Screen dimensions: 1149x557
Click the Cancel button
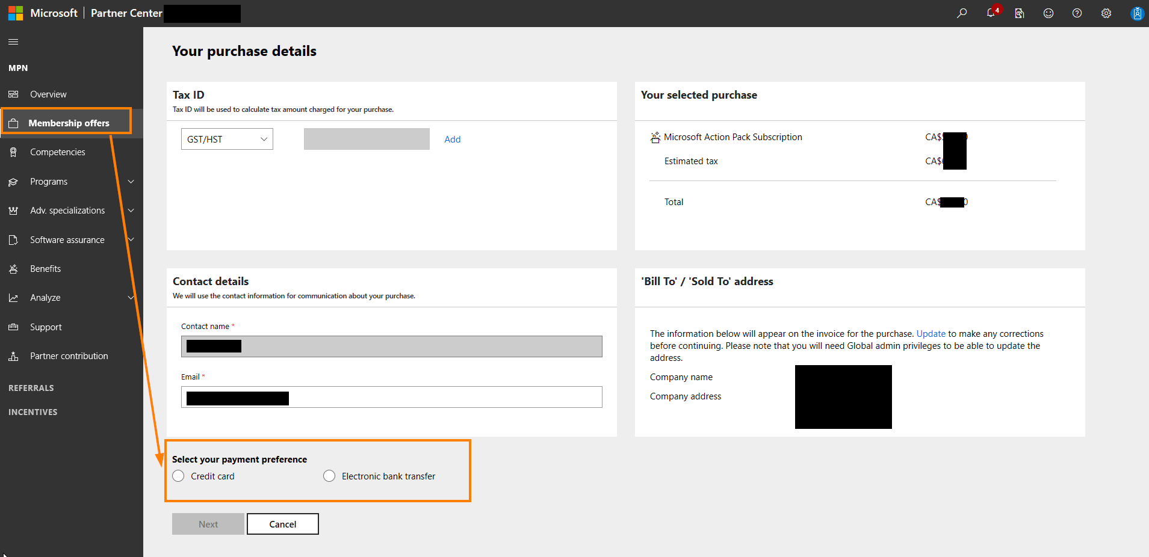[283, 524]
